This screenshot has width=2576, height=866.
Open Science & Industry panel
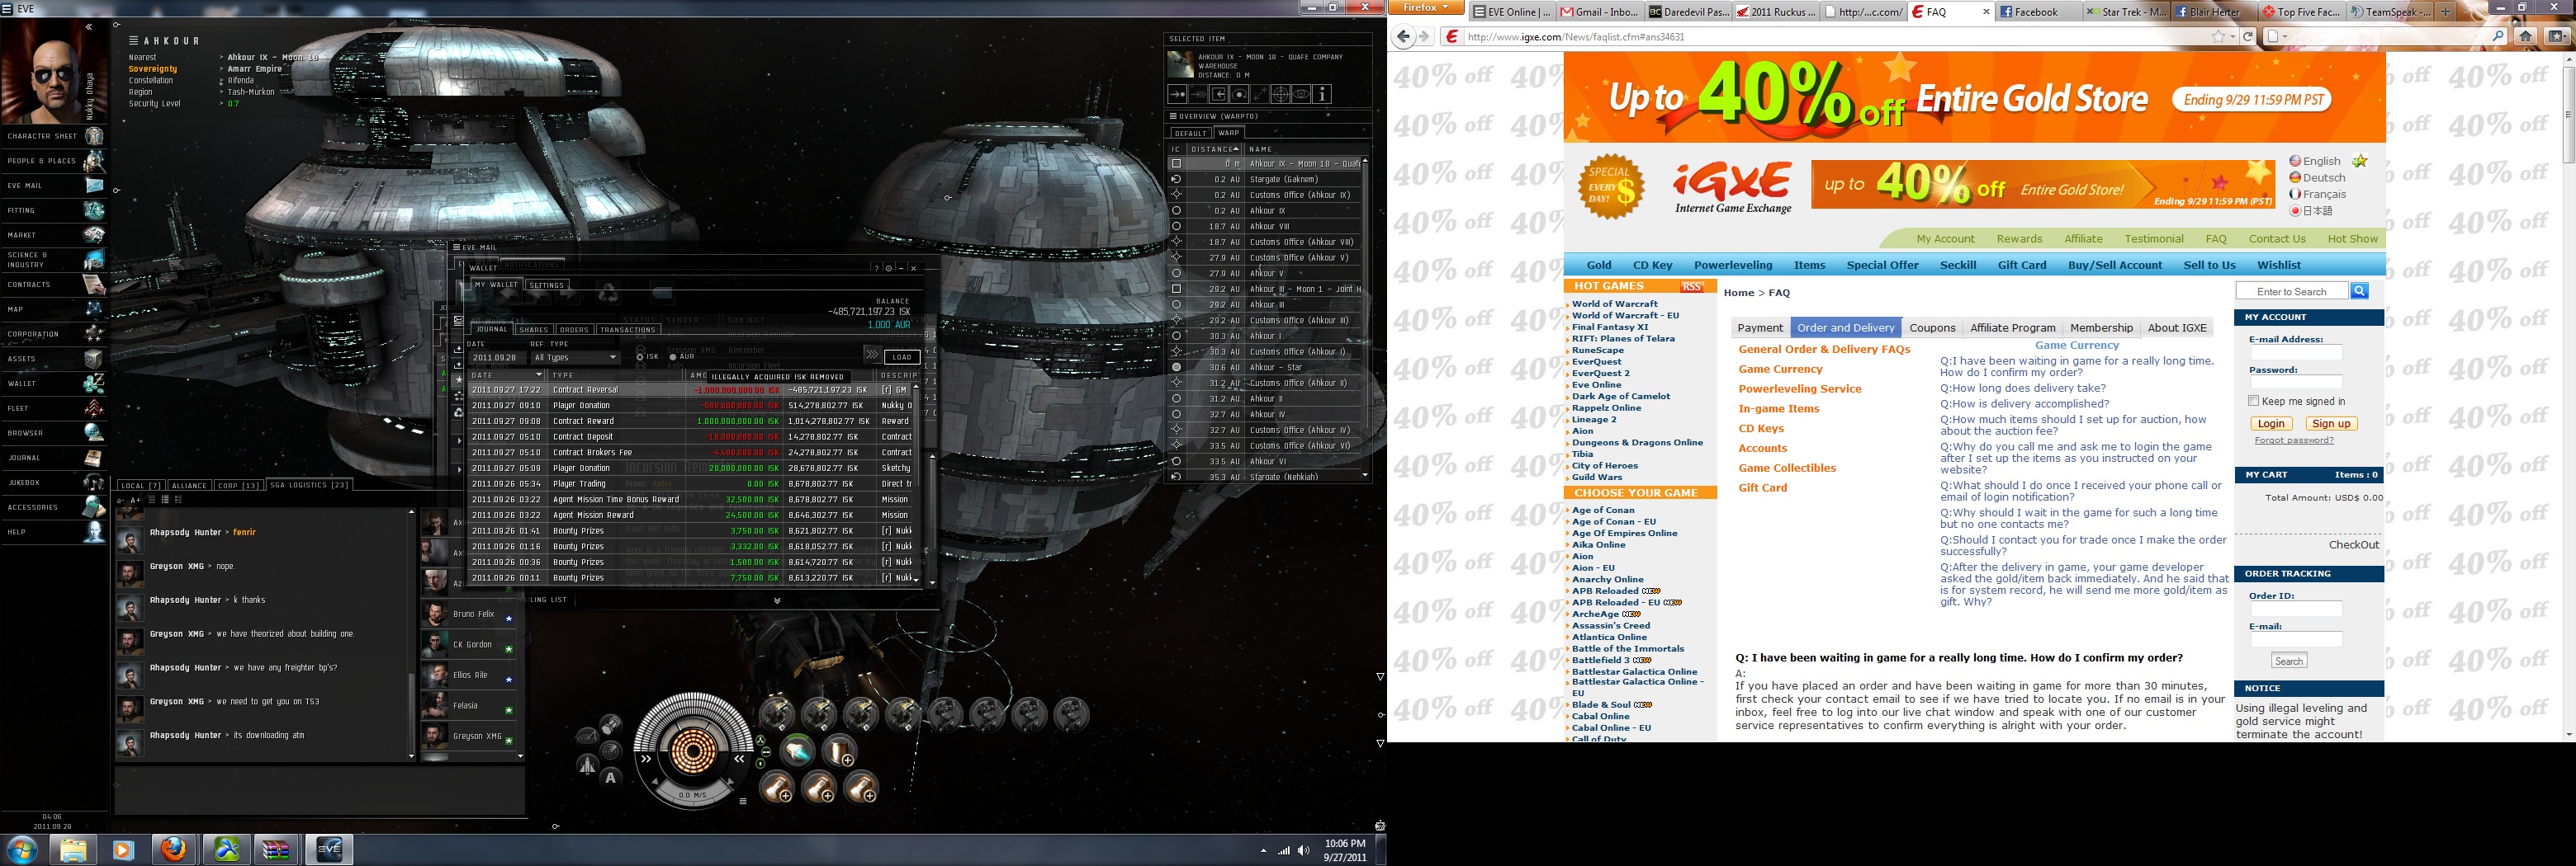click(x=54, y=260)
